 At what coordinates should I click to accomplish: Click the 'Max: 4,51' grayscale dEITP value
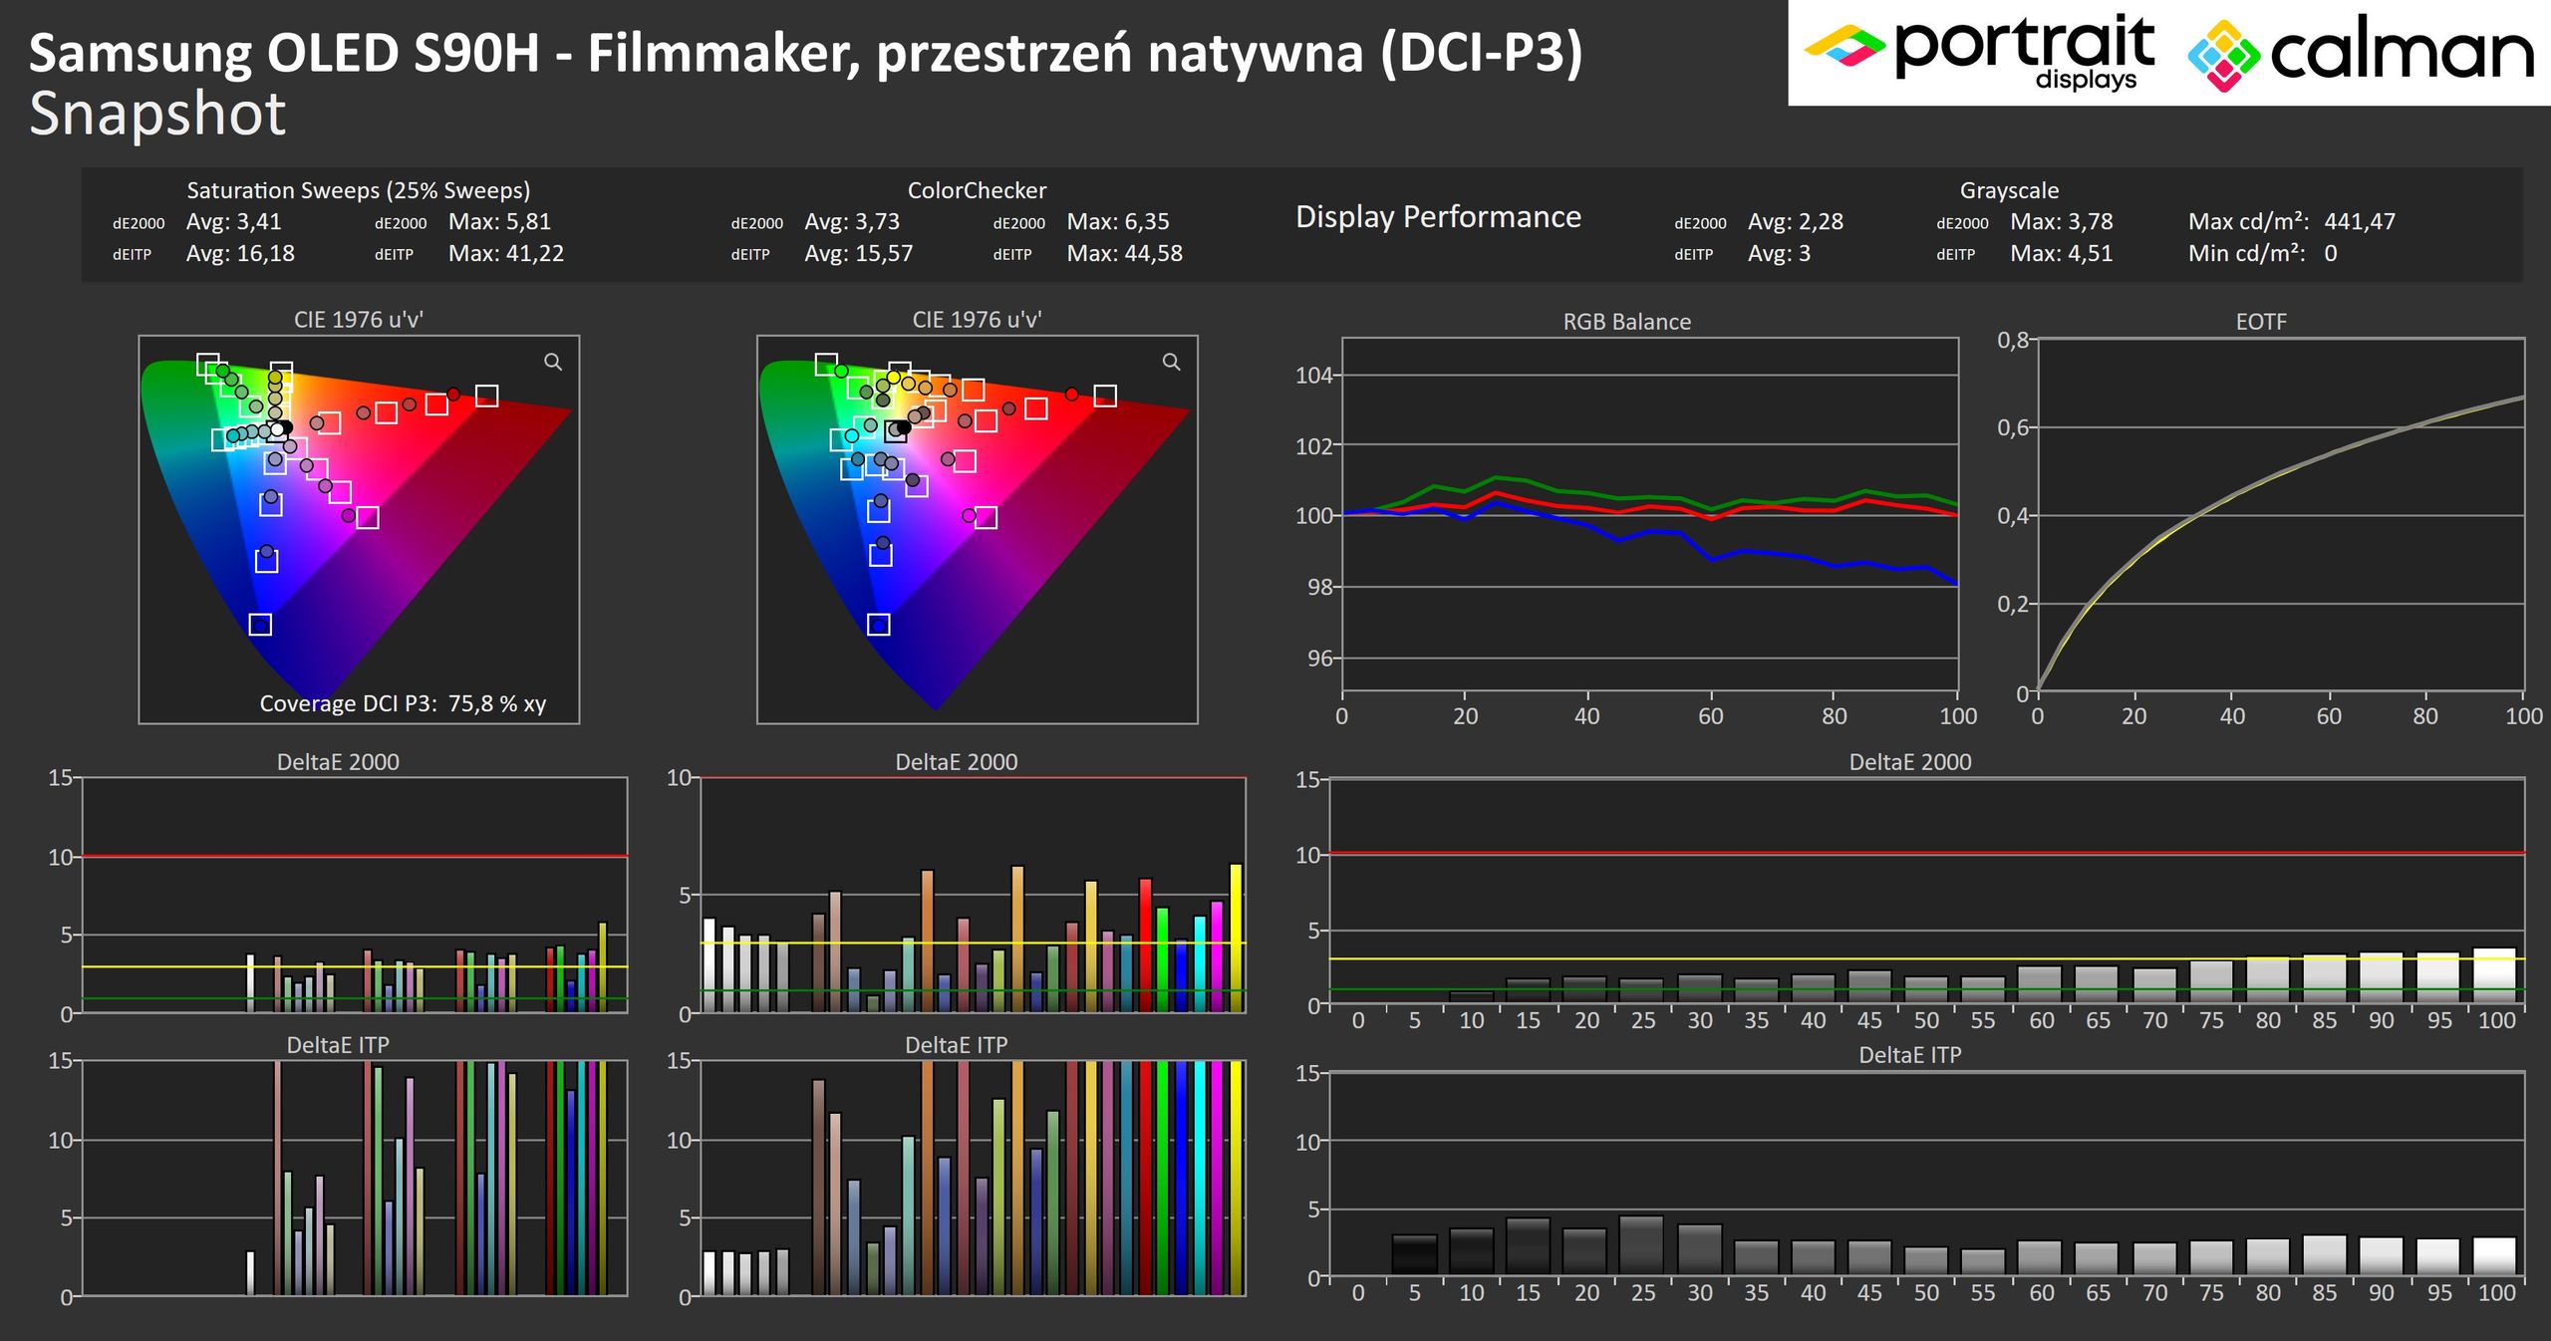pos(2062,253)
